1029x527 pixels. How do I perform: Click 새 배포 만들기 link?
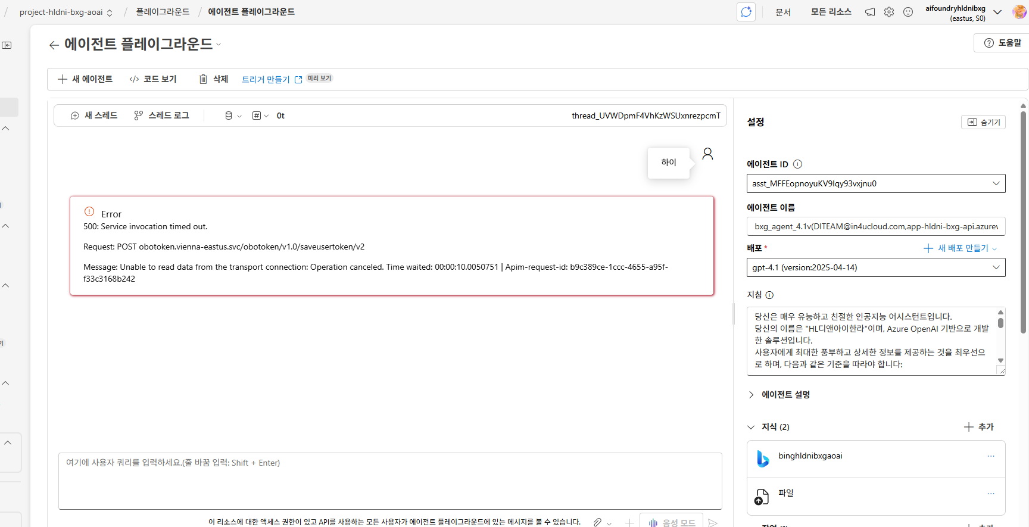[960, 248]
